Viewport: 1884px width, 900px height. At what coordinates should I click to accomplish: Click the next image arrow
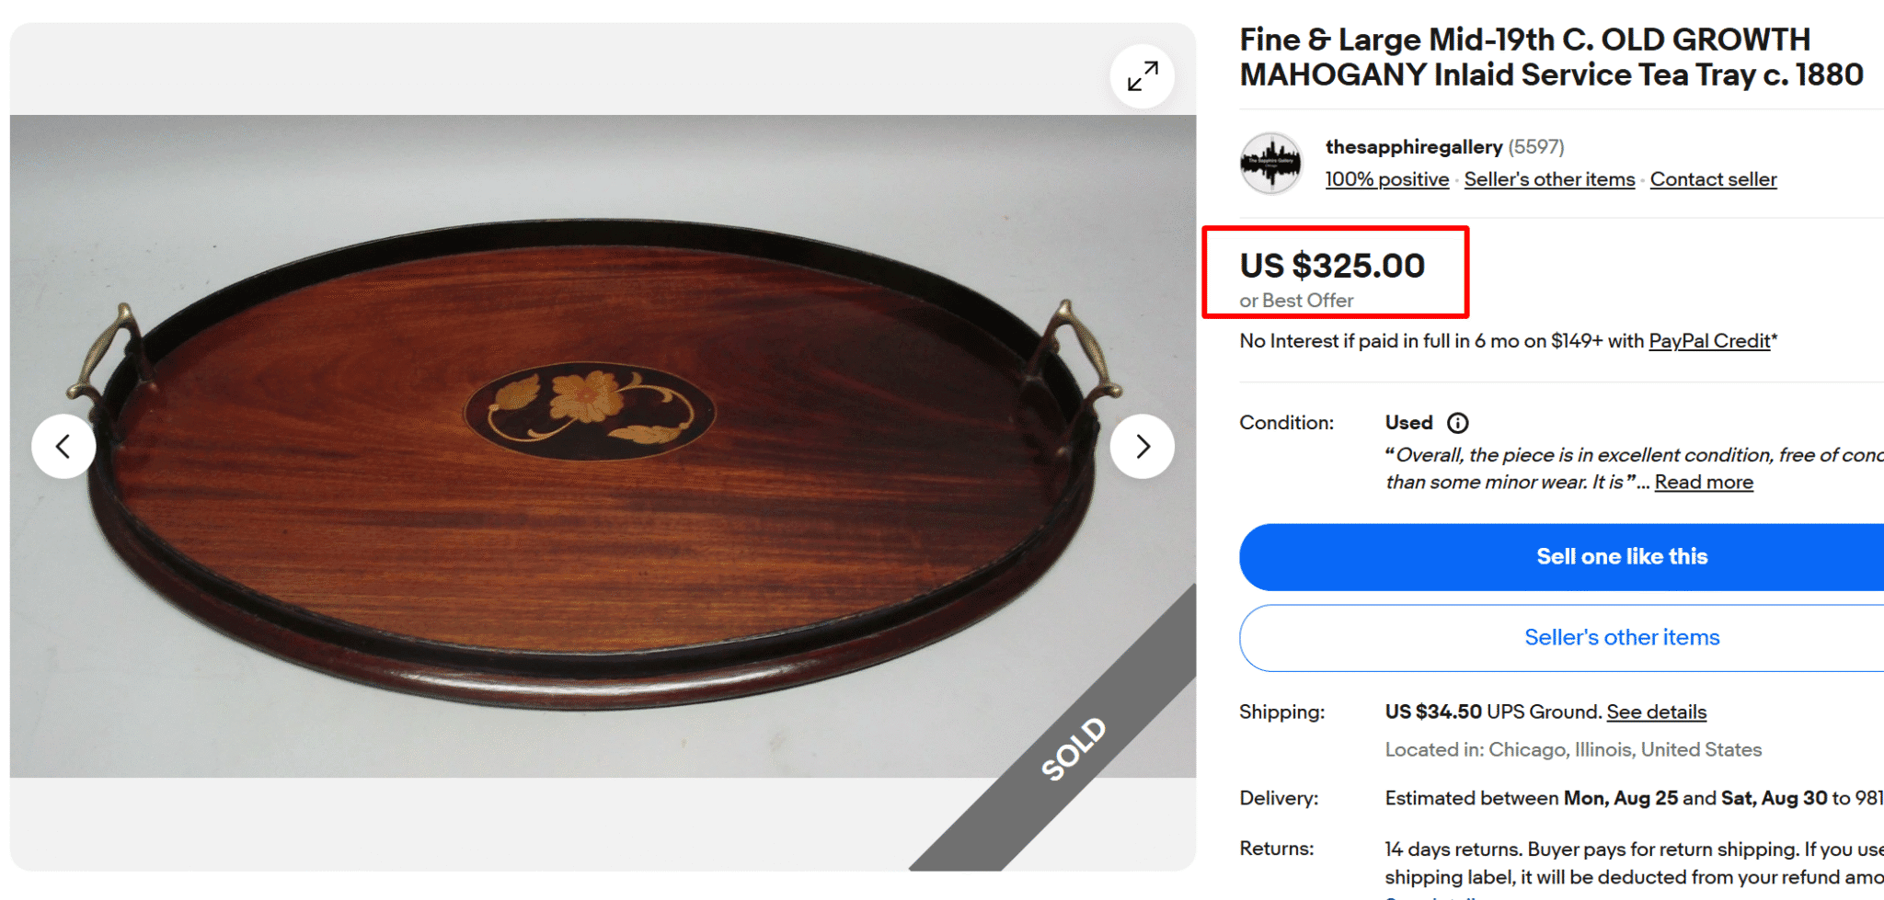1143,446
